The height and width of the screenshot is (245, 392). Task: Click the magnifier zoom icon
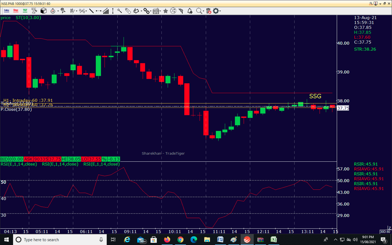(x=199, y=11)
